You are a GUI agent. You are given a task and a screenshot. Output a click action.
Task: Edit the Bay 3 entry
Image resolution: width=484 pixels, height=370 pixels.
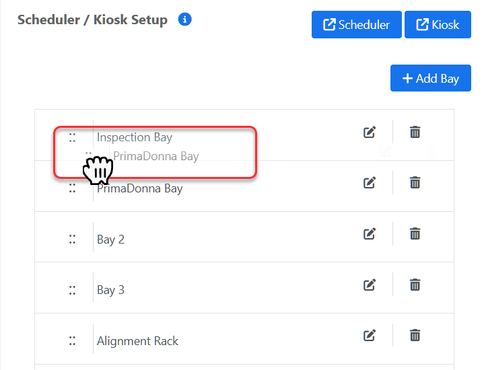(x=369, y=285)
